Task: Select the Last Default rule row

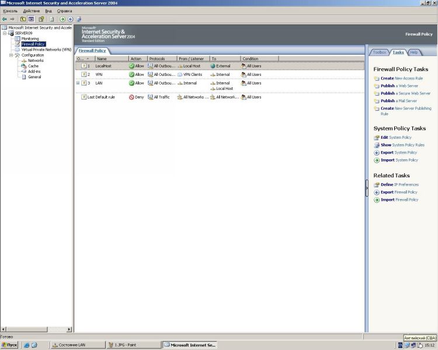Action: pos(220,97)
